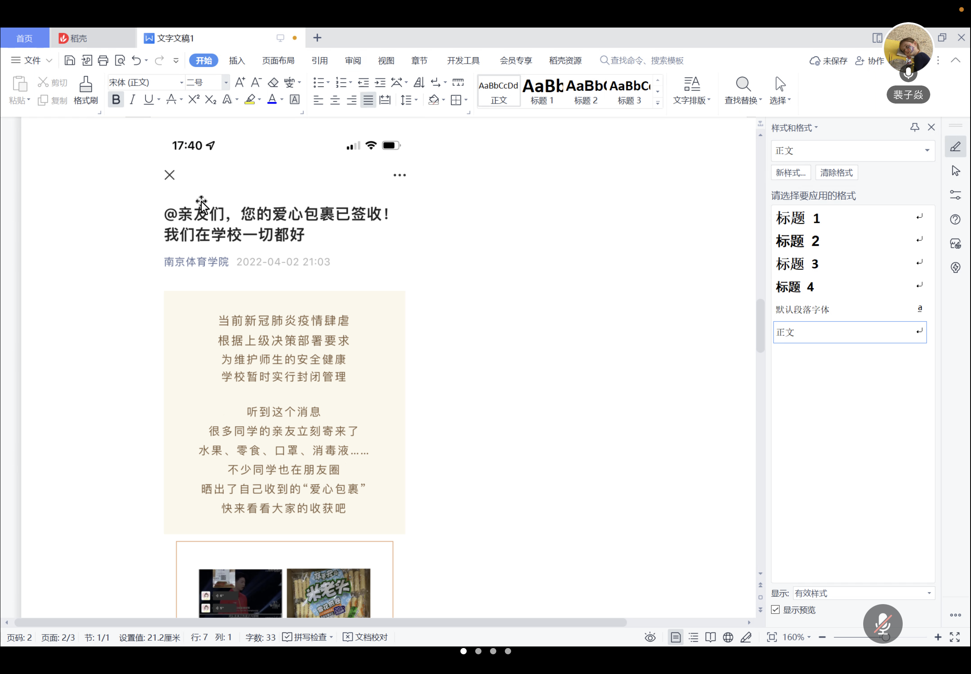Open the 页面布局 ribbon tab

coord(278,60)
